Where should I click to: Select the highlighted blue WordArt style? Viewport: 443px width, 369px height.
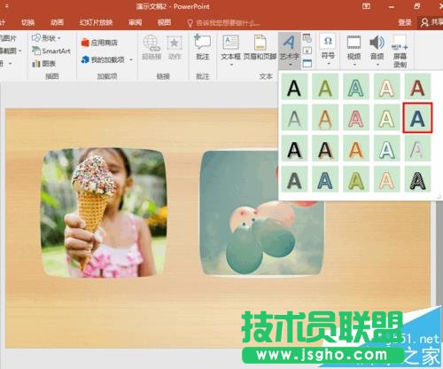[417, 118]
